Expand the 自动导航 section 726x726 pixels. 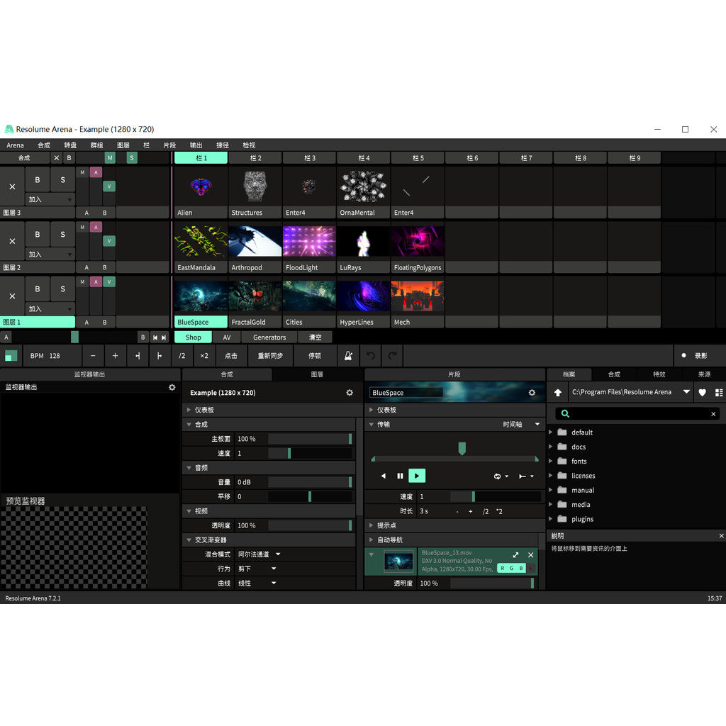click(x=372, y=540)
